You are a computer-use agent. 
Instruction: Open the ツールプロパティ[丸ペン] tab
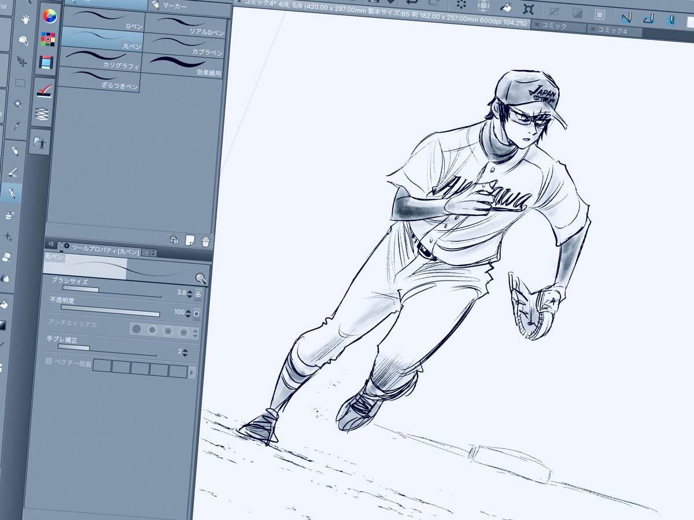click(98, 249)
